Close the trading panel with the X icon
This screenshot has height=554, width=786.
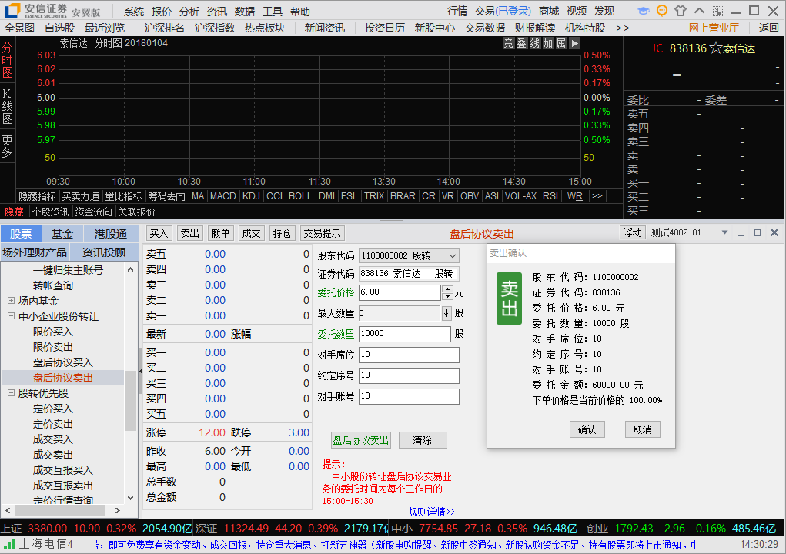pyautogui.click(x=774, y=232)
